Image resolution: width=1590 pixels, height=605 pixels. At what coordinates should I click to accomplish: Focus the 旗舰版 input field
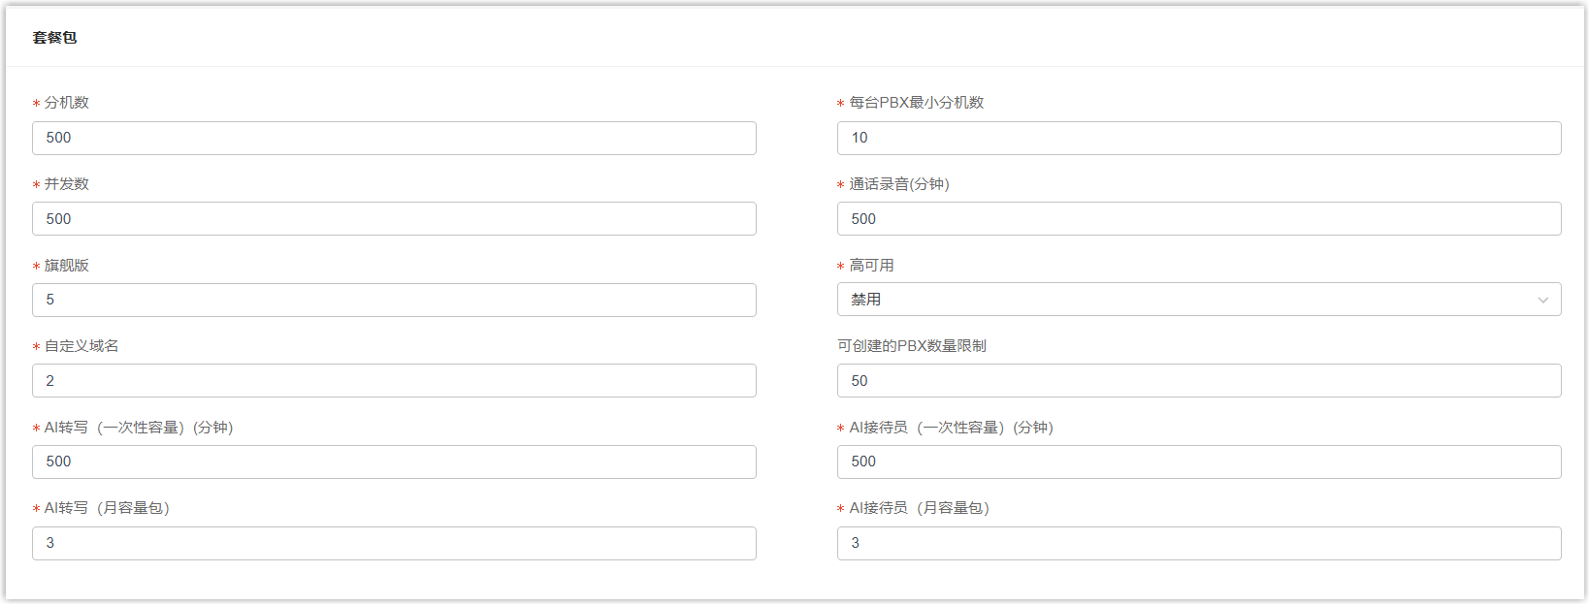394,300
